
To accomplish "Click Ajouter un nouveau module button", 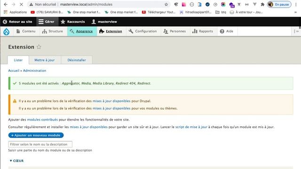I will (x=36, y=135).
